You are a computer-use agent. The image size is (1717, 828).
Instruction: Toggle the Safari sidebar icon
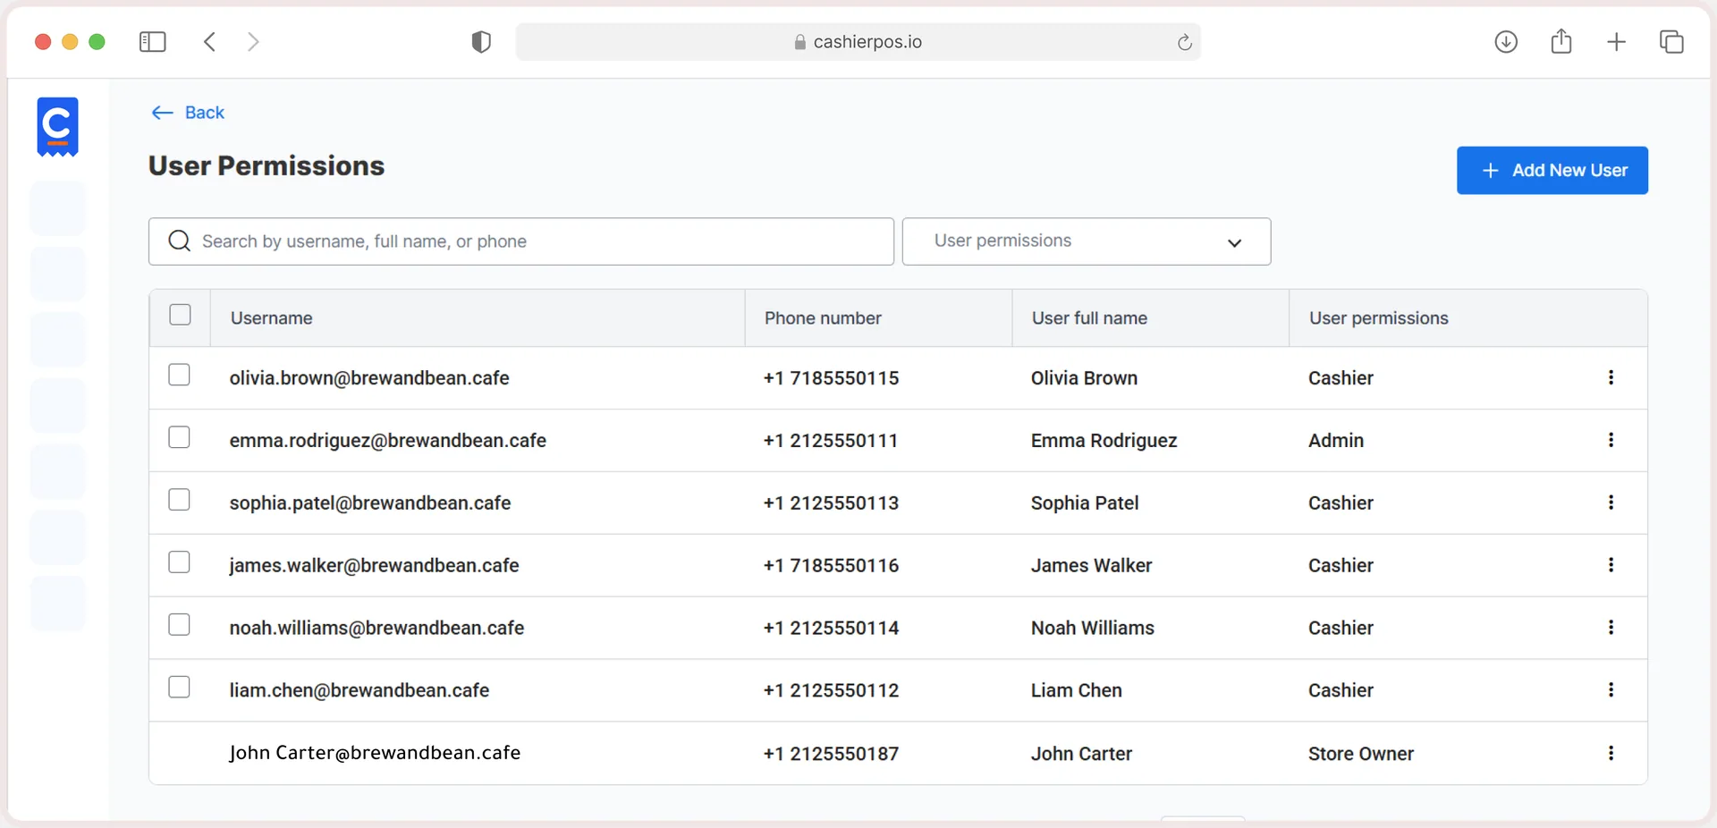[153, 42]
